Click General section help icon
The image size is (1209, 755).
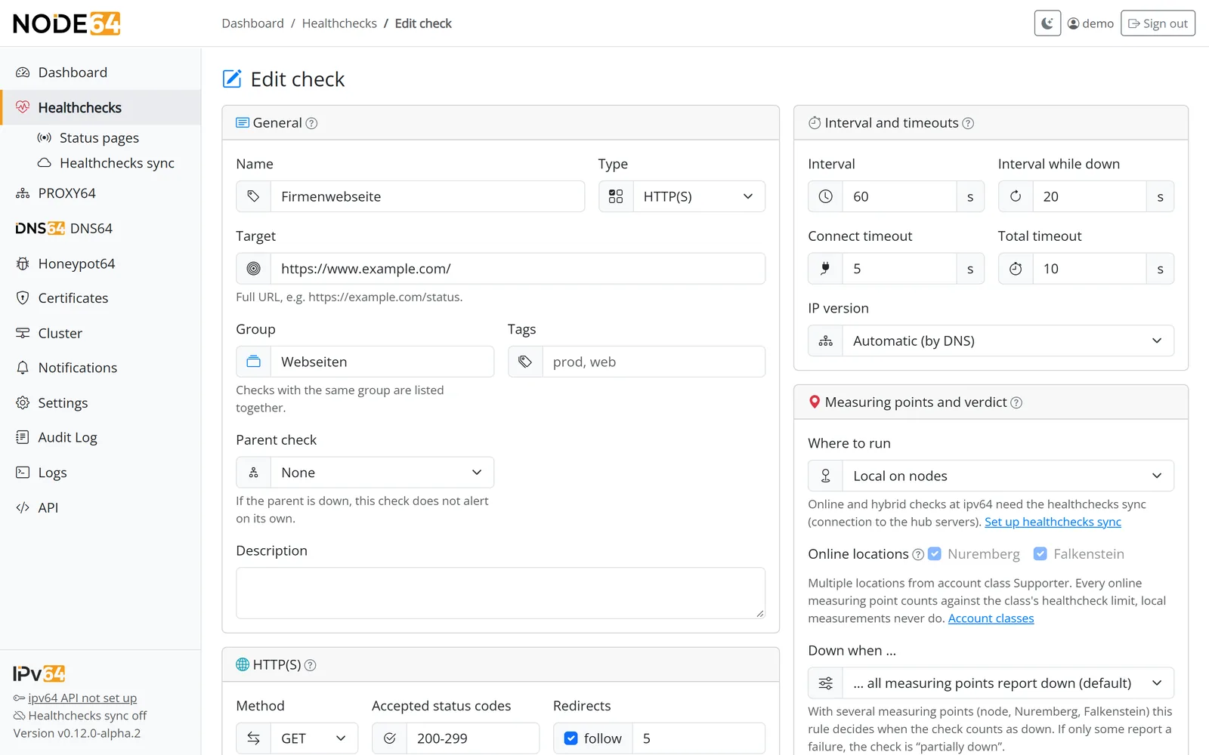tap(311, 123)
